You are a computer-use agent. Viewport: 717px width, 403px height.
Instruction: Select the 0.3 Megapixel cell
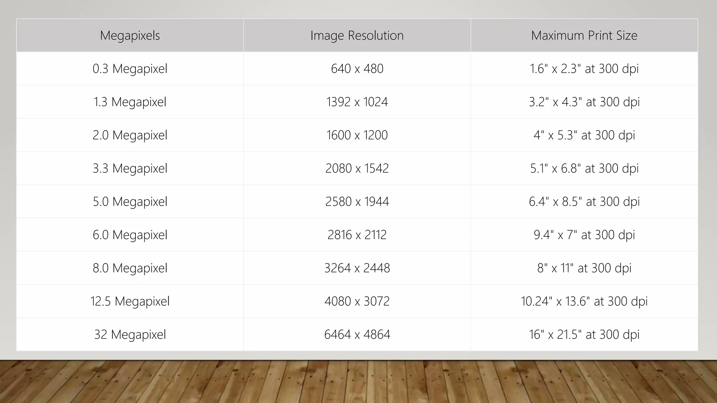(130, 69)
